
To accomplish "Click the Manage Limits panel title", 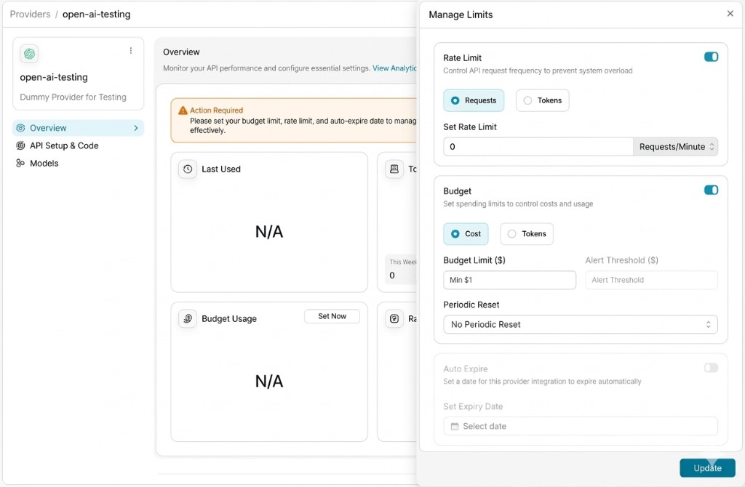I will click(461, 15).
